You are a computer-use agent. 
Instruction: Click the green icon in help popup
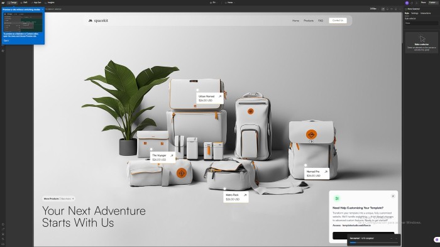pos(337,199)
